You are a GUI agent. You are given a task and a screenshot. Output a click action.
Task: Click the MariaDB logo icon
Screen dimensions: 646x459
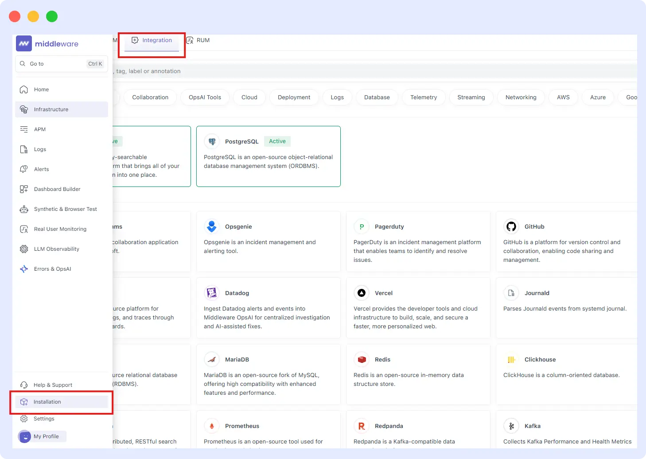pyautogui.click(x=212, y=359)
